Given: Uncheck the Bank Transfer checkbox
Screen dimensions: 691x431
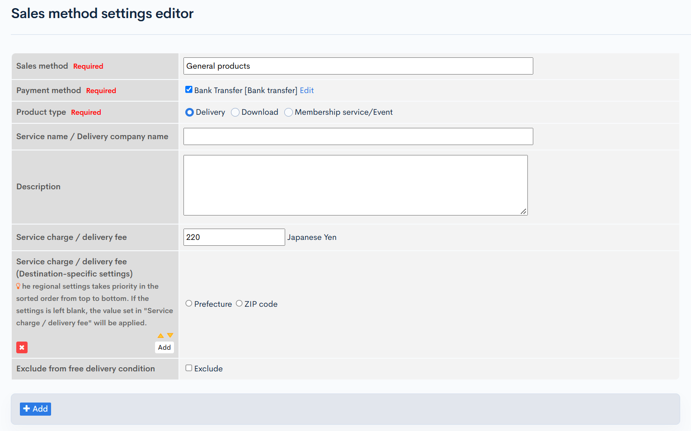Looking at the screenshot, I should 189,89.
